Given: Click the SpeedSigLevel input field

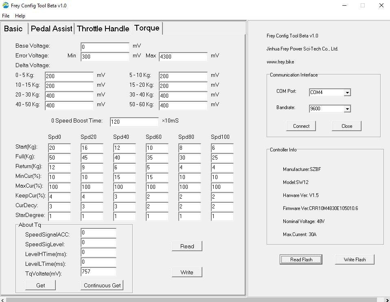Looking at the screenshot, I should 99,243.
